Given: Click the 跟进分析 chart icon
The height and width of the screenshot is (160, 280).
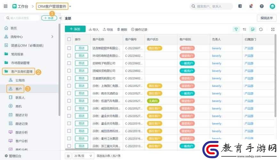Looking at the screenshot, I should 11,132.
